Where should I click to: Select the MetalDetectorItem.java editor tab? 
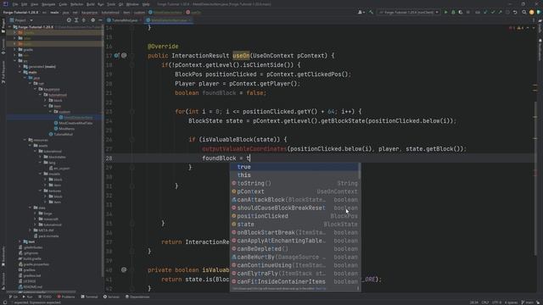pos(169,20)
